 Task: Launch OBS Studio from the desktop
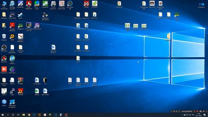[x=4, y=48]
